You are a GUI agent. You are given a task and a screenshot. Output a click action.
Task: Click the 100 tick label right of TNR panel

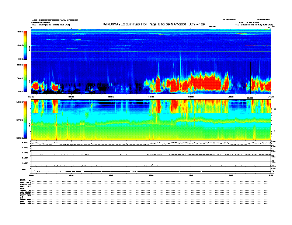(274, 109)
